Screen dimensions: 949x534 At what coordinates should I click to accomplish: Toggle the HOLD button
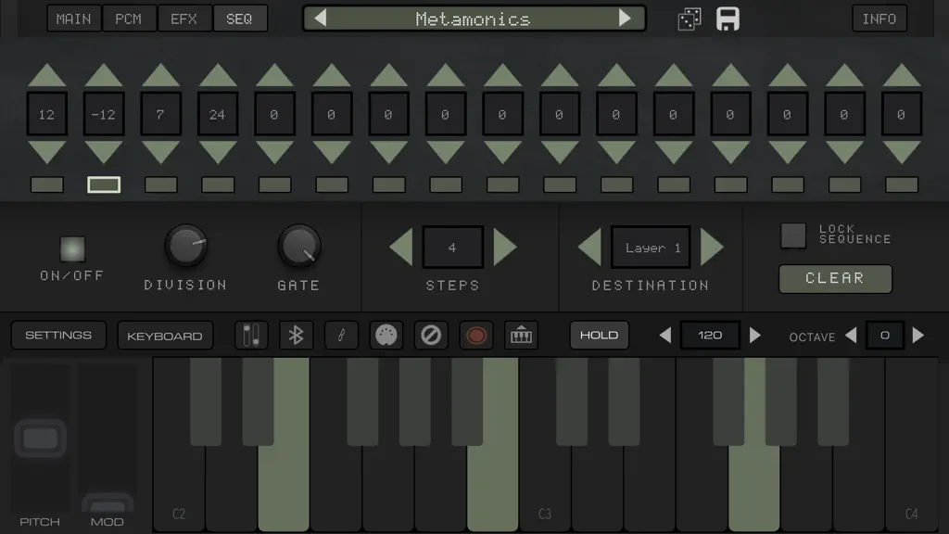[600, 335]
